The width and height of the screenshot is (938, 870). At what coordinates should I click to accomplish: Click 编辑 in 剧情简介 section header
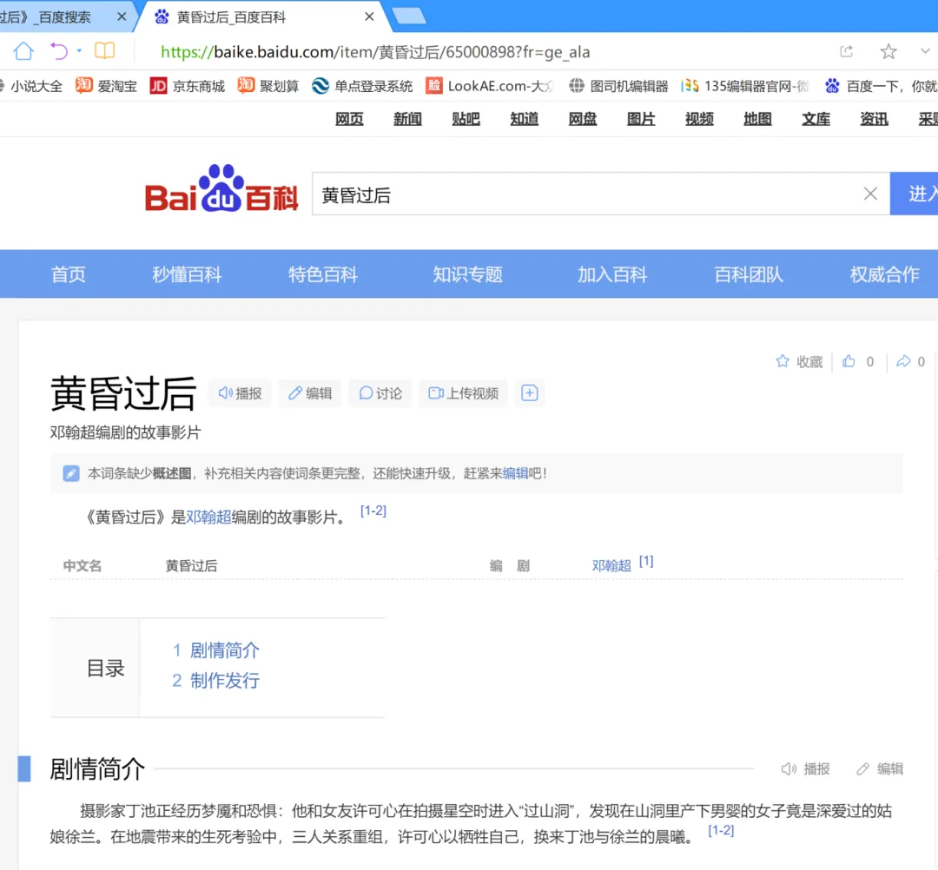(880, 769)
